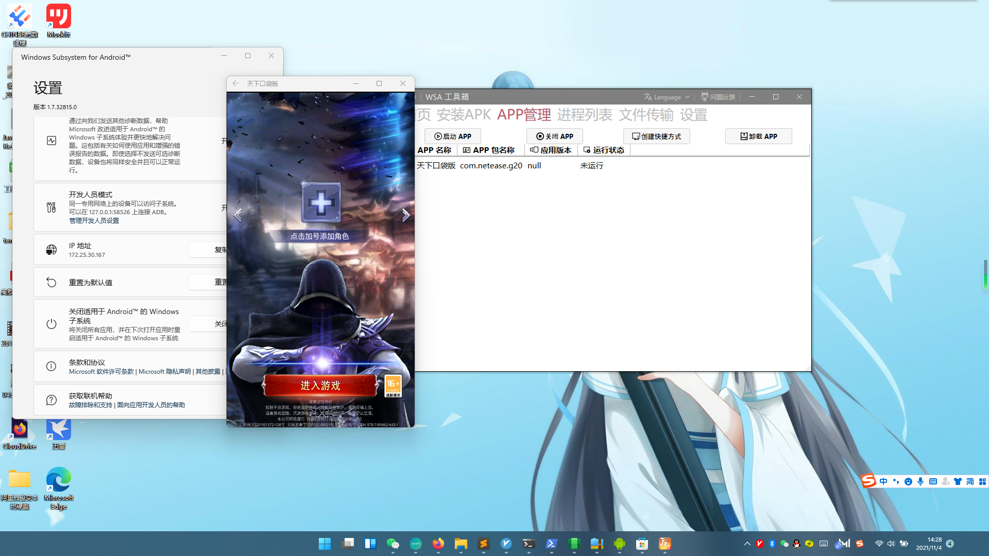The image size is (989, 556).
Task: Sort by 运行状态 column header
Action: [x=604, y=150]
